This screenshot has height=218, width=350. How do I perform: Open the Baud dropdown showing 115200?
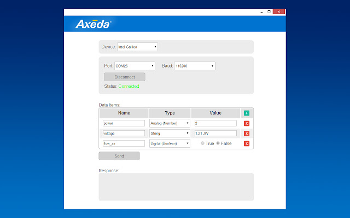coord(195,66)
